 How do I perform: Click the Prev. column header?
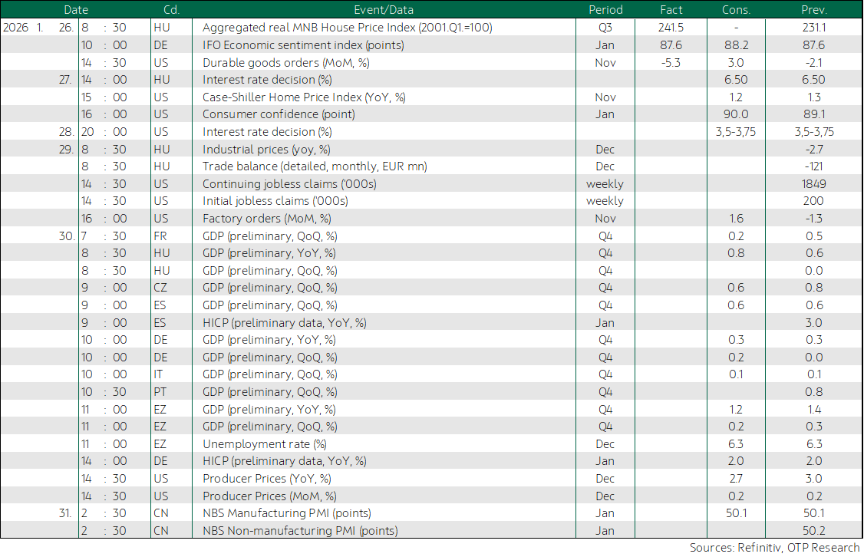click(814, 9)
